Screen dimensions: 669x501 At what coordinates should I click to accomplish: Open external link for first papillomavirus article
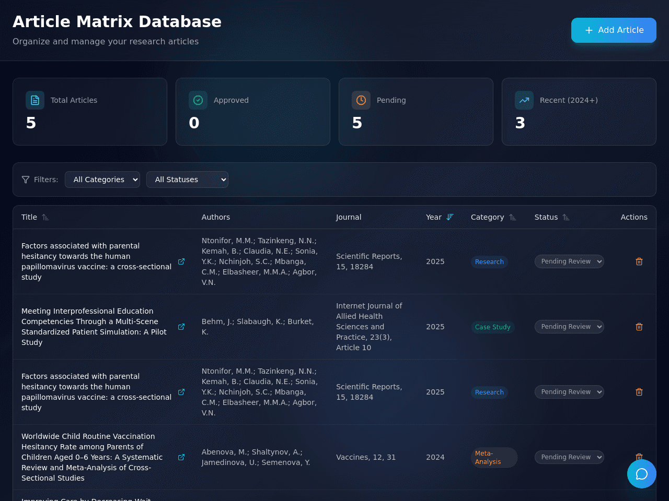click(181, 261)
